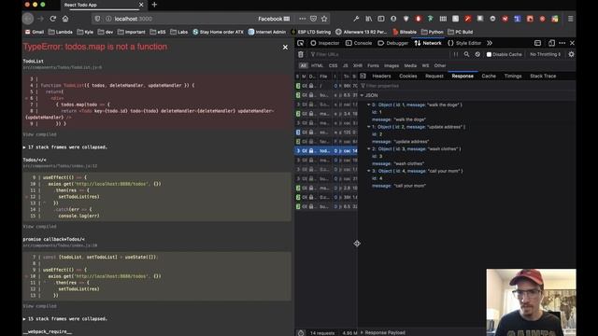Open the Gmail bookmark
Screen dimensions: 598x336
[35, 32]
